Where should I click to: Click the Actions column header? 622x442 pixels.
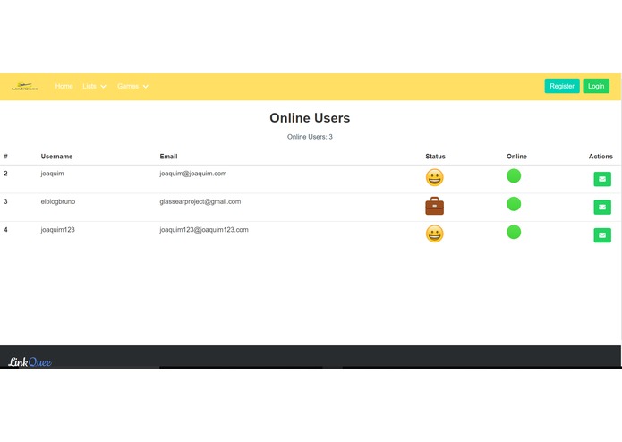pos(601,157)
